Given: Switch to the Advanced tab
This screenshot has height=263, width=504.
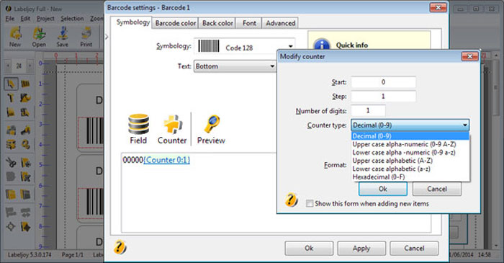Looking at the screenshot, I should pyautogui.click(x=280, y=23).
